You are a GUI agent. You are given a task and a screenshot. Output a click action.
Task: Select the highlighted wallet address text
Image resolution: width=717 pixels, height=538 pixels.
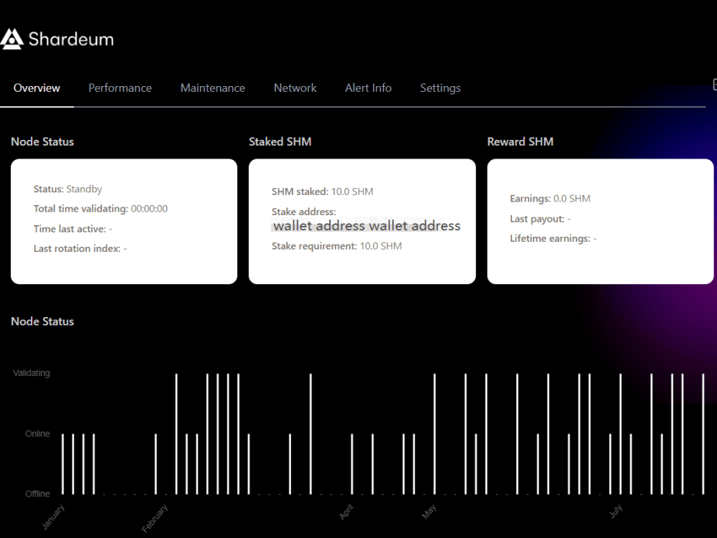[x=366, y=225]
